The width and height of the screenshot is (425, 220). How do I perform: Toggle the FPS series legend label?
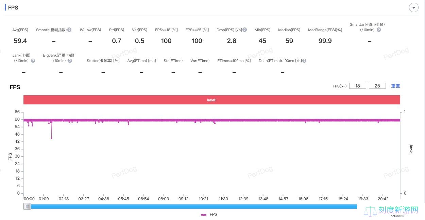click(x=213, y=215)
